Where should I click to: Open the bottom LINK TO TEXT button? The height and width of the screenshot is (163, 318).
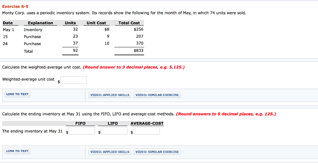click(17, 151)
